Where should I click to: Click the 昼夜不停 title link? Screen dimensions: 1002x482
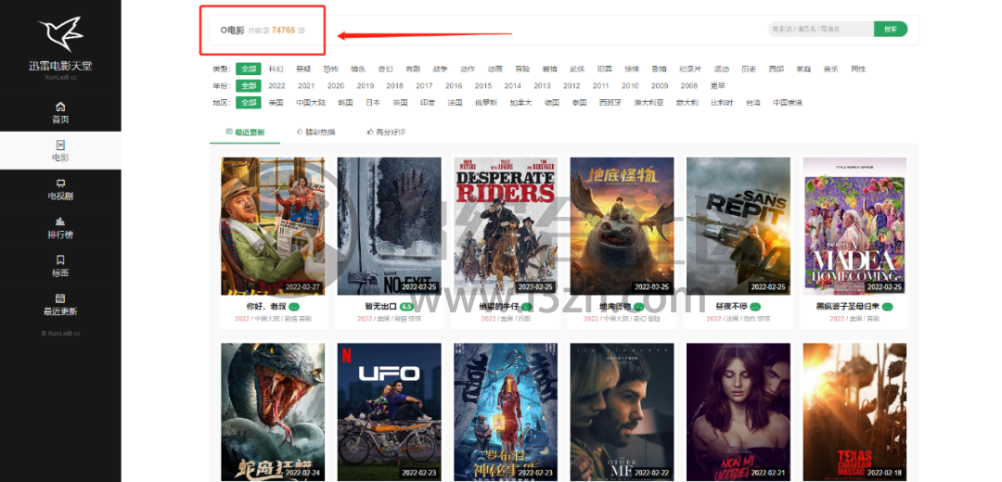[x=731, y=307]
